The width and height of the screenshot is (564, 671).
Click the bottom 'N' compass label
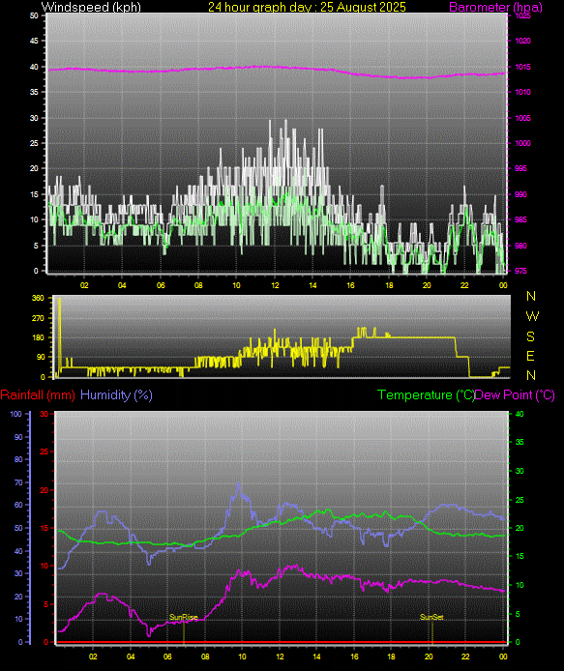point(531,375)
